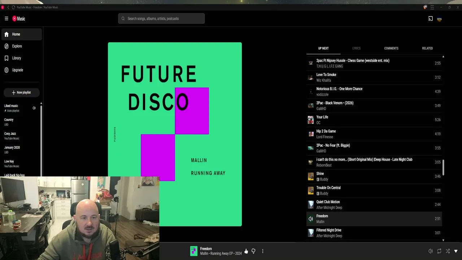Play Quiet Club Motion thumbnail in queue
The height and width of the screenshot is (260, 462).
(x=310, y=204)
